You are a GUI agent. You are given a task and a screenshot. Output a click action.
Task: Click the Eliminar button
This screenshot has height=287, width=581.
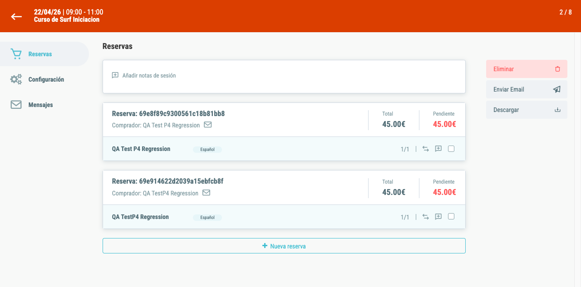527,69
